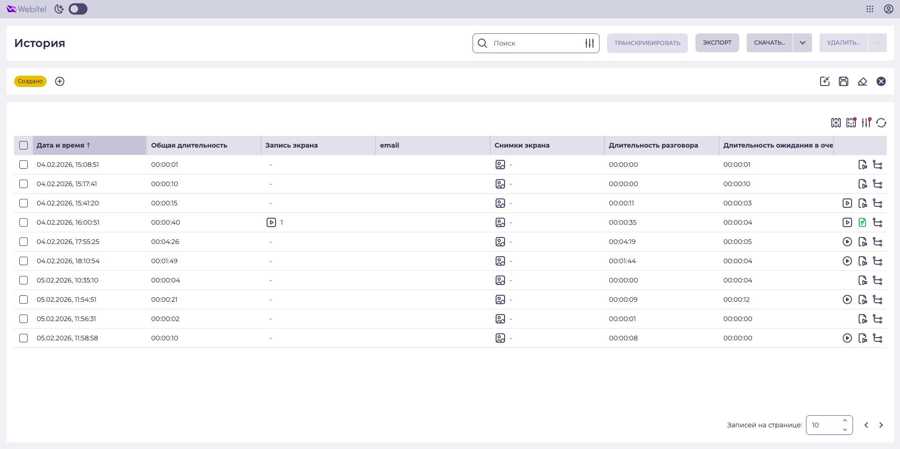The width and height of the screenshot is (900, 449).
Task: Open the user account menu
Action: click(889, 9)
